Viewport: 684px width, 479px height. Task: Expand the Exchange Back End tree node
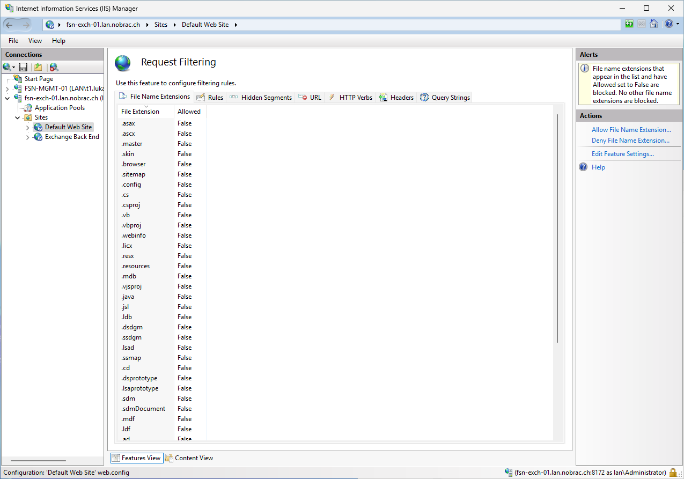[27, 137]
